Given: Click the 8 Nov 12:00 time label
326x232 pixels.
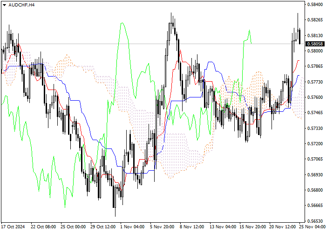Looking at the screenshot, I should [x=192, y=227].
